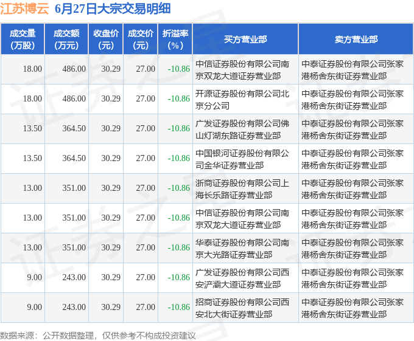
Task: Click -10.86 discount rate in 中国银河 row
Action: pos(179,159)
